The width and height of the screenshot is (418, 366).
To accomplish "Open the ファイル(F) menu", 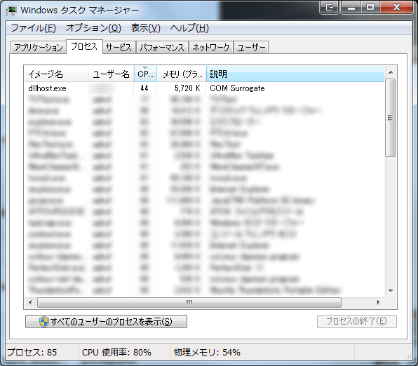I will pyautogui.click(x=34, y=28).
